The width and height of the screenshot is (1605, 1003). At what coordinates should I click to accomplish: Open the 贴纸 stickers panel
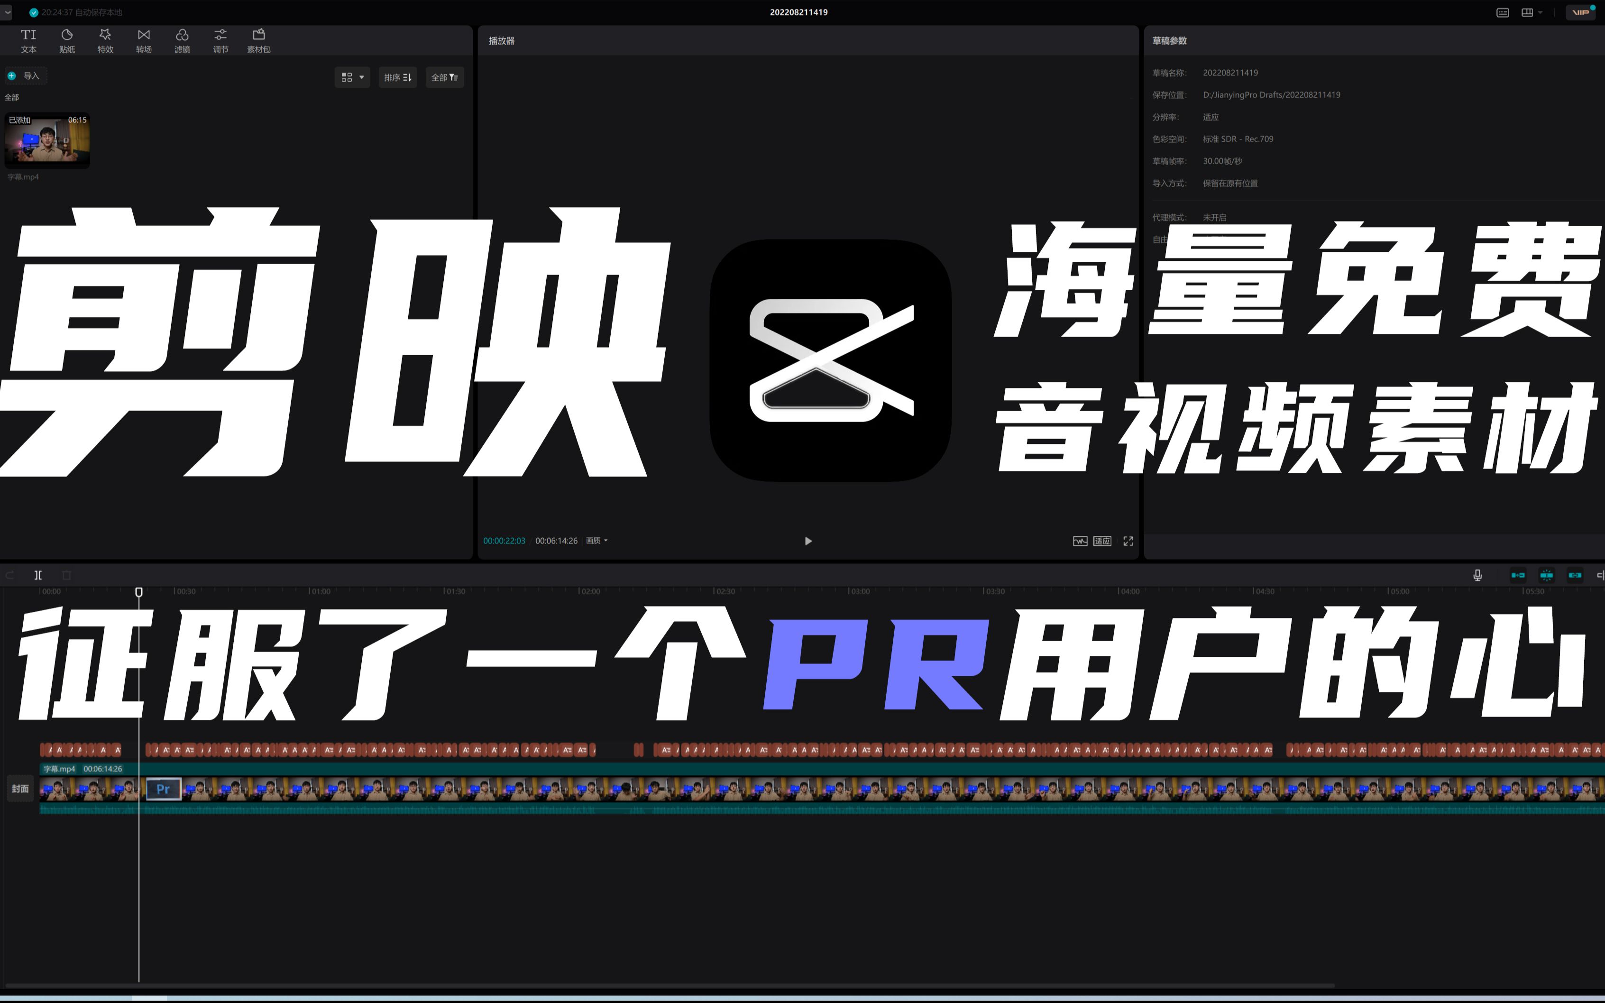(x=67, y=40)
